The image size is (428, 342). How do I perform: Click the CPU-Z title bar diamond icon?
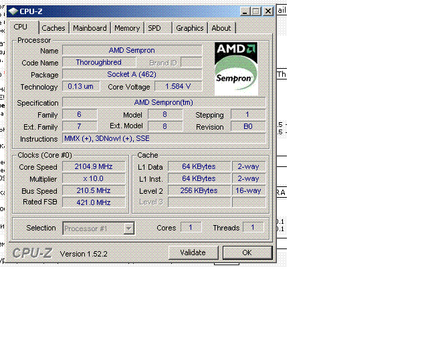tap(13, 11)
